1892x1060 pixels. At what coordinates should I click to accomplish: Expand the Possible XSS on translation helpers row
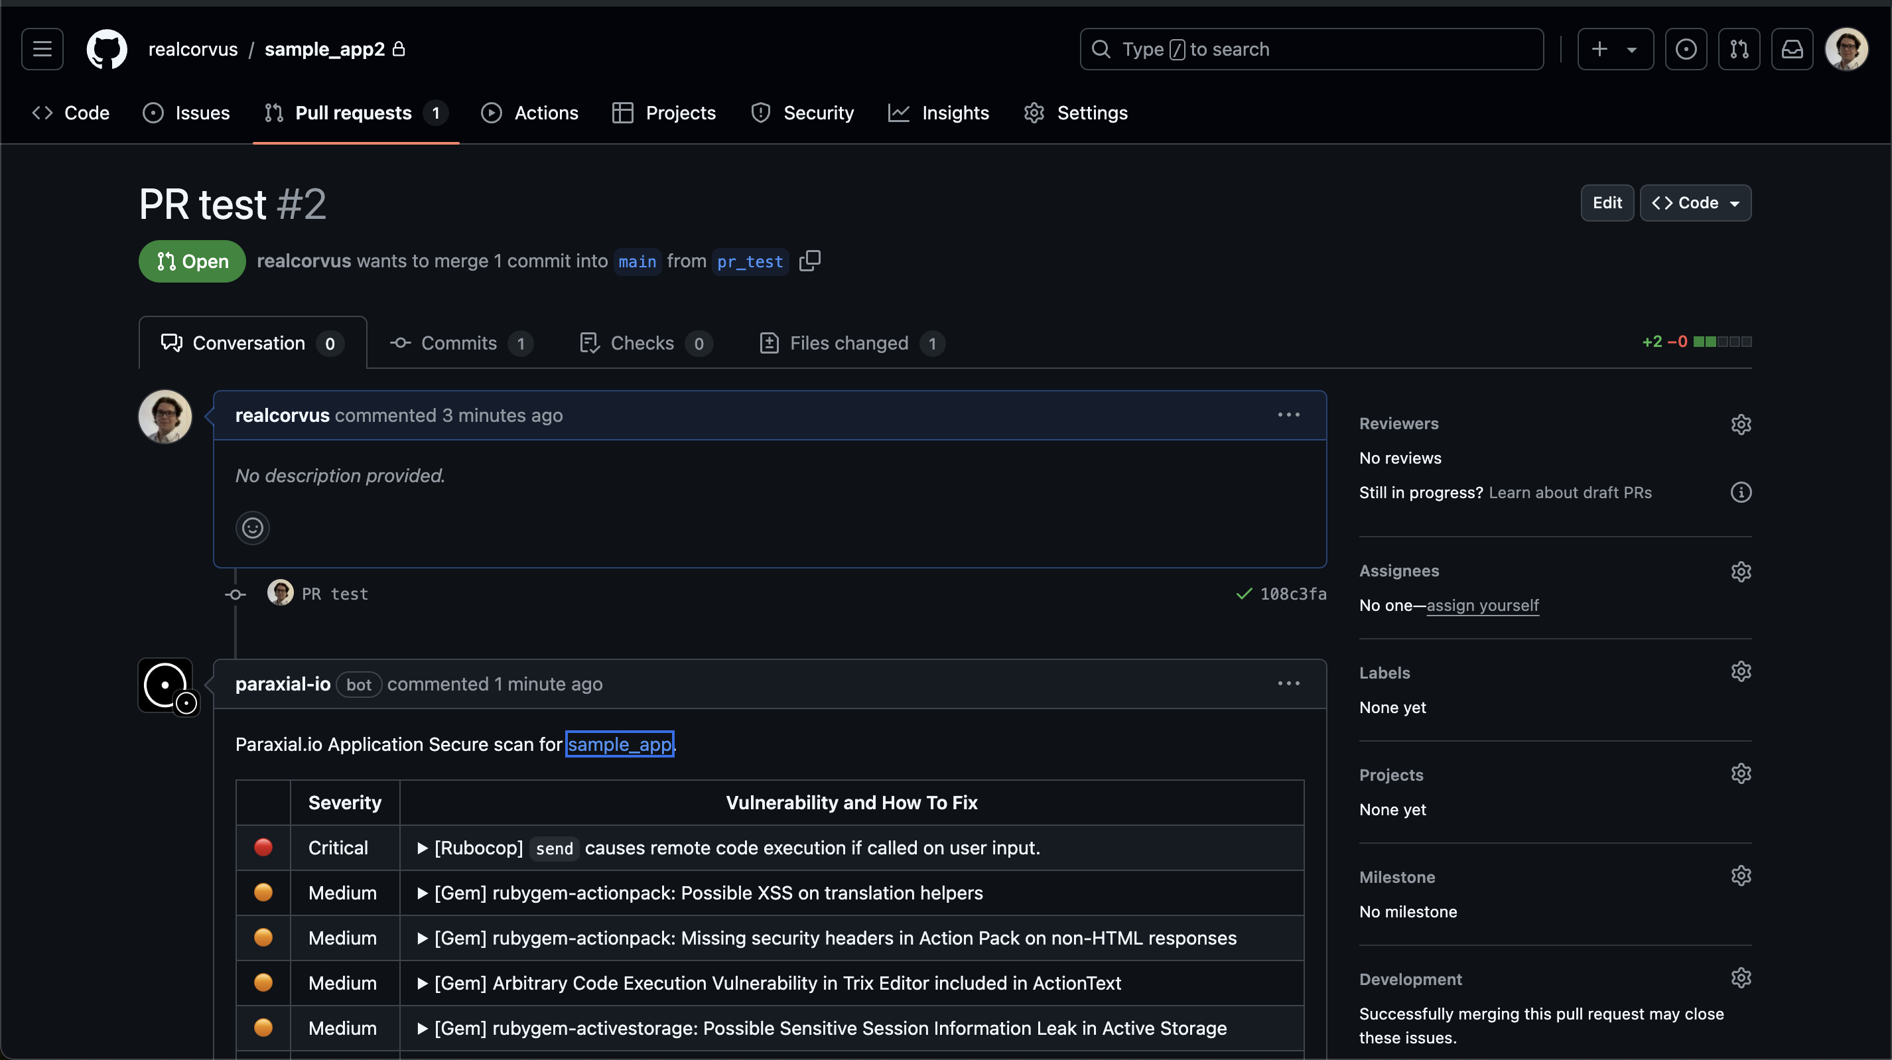tap(700, 893)
